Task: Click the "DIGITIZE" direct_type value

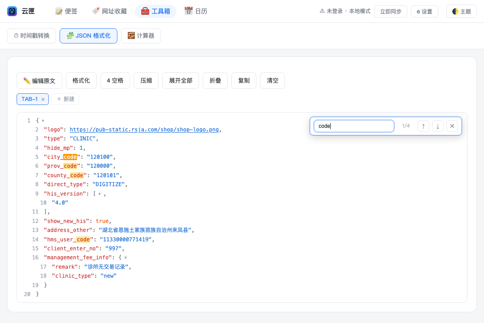Action: coord(108,184)
